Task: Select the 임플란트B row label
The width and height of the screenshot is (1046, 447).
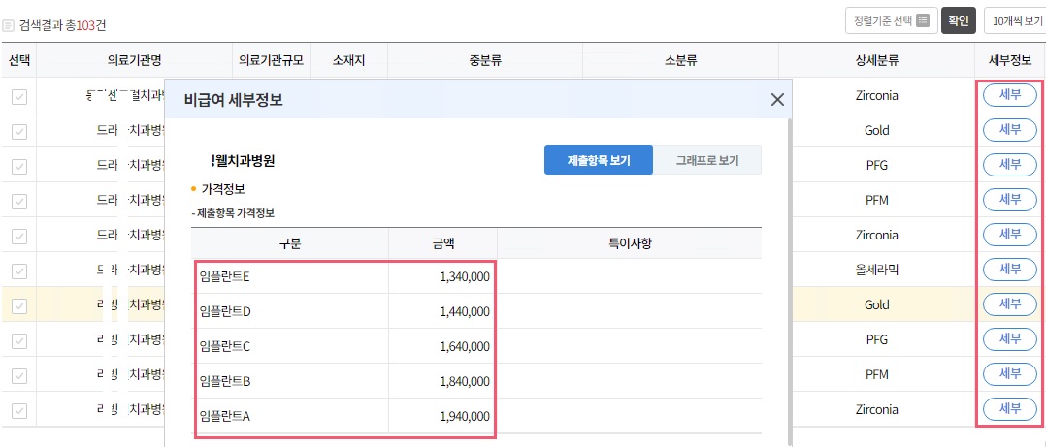Action: [225, 382]
